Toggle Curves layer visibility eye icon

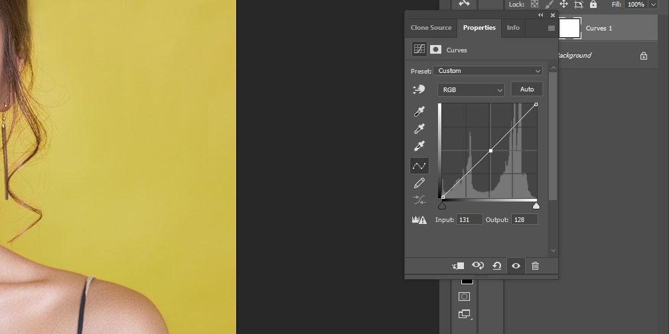(516, 266)
